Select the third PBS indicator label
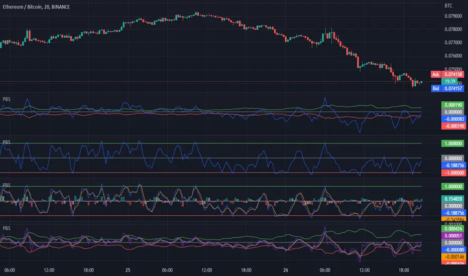This screenshot has height=276, width=468. pos(6,185)
